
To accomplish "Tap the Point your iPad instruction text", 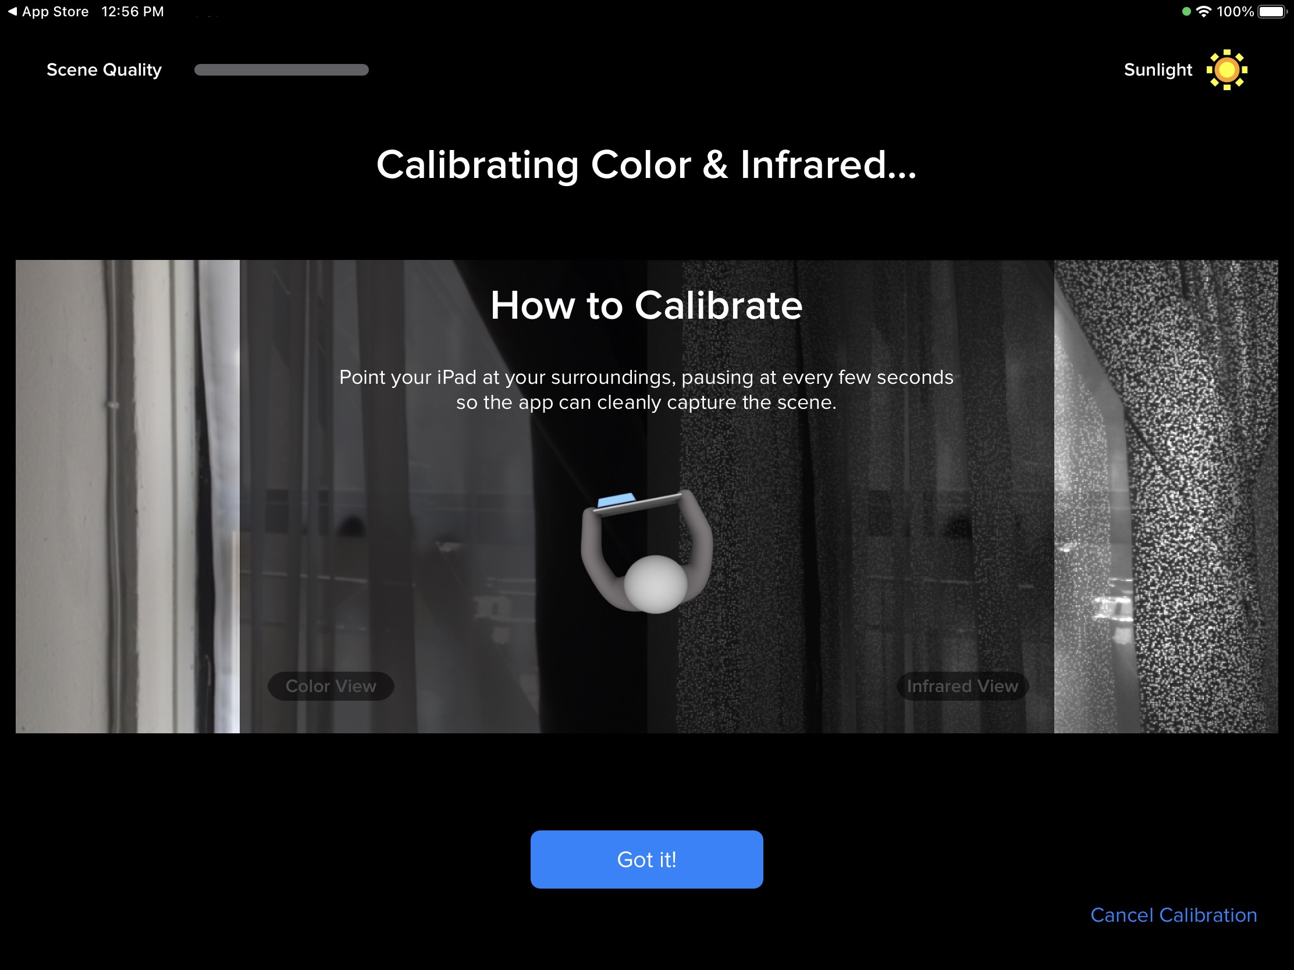I will [646, 390].
